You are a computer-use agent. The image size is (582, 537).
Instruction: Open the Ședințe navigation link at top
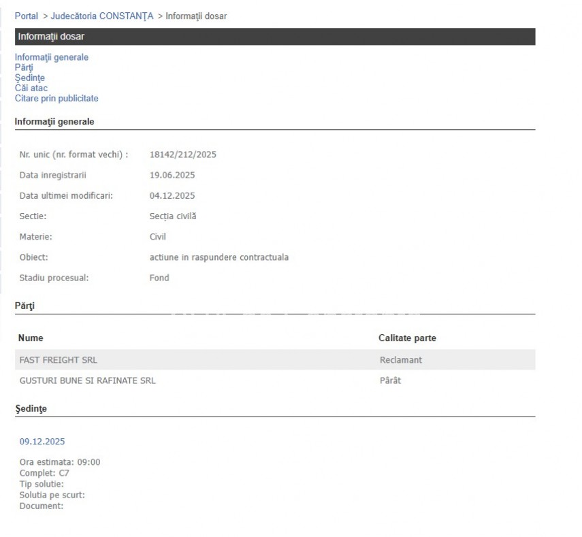tap(30, 78)
